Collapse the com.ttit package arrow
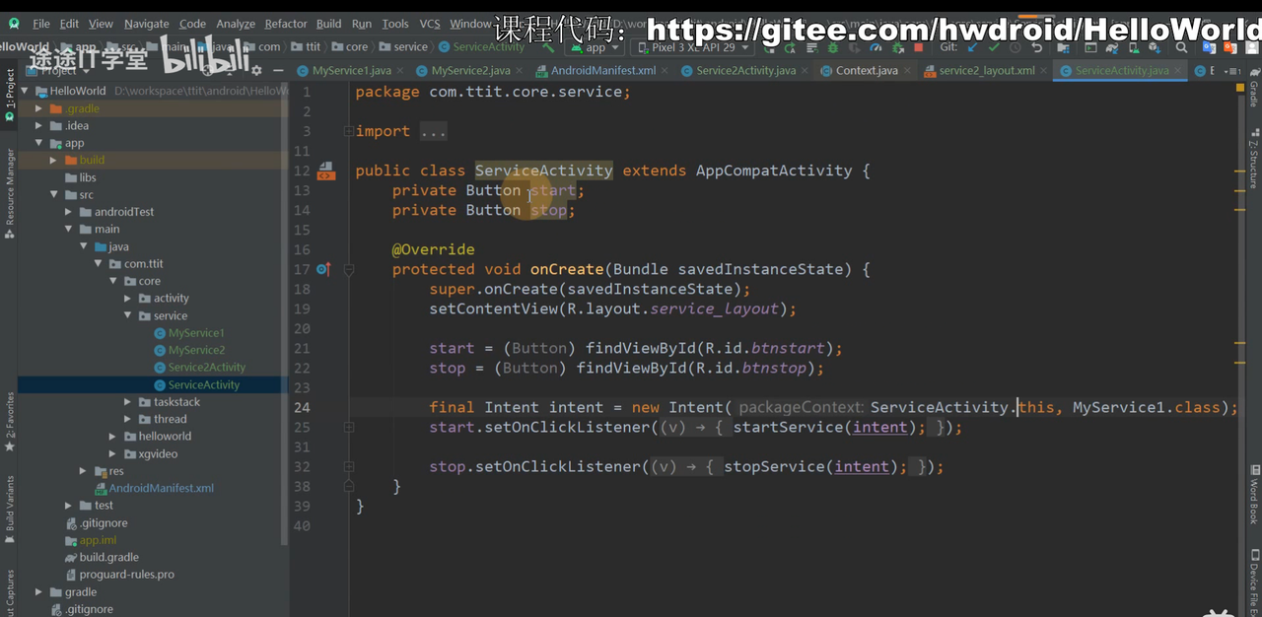The image size is (1262, 617). coord(100,264)
